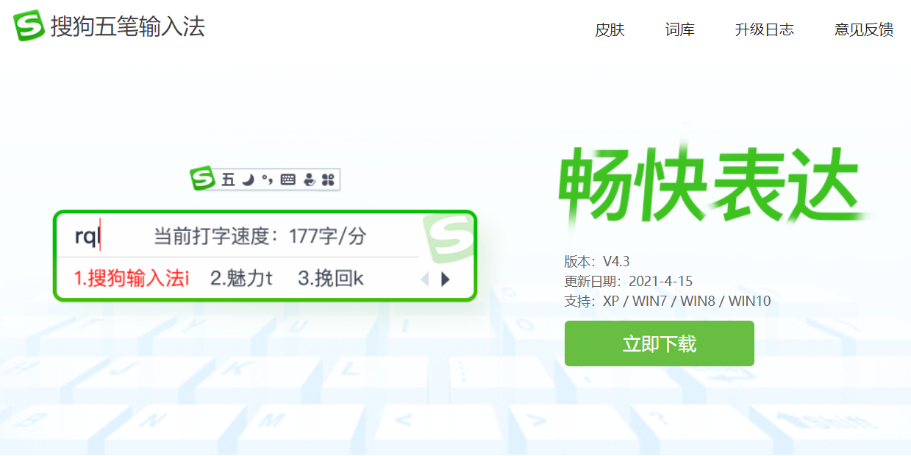
Task: Select candidate 1.搜狗输入法i
Action: click(132, 279)
